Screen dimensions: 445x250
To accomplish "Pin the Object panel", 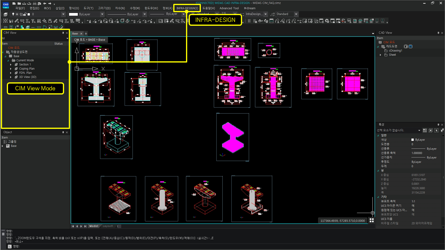I will coord(63,132).
